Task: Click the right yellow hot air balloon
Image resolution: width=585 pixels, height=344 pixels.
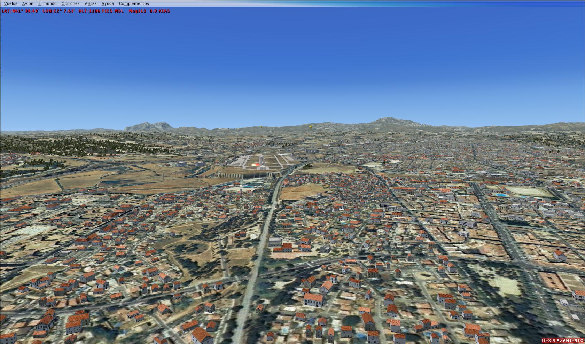Action: click(x=310, y=127)
